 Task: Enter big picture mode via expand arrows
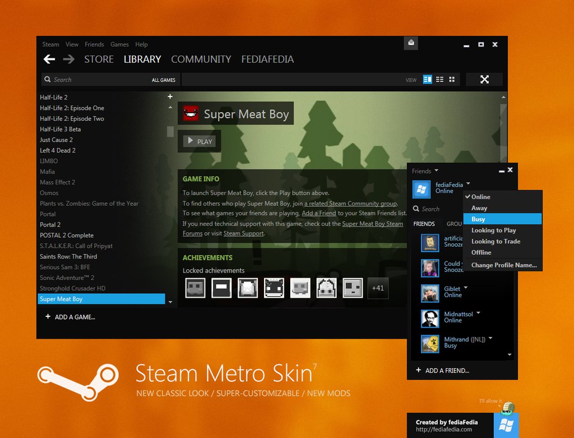(x=484, y=80)
